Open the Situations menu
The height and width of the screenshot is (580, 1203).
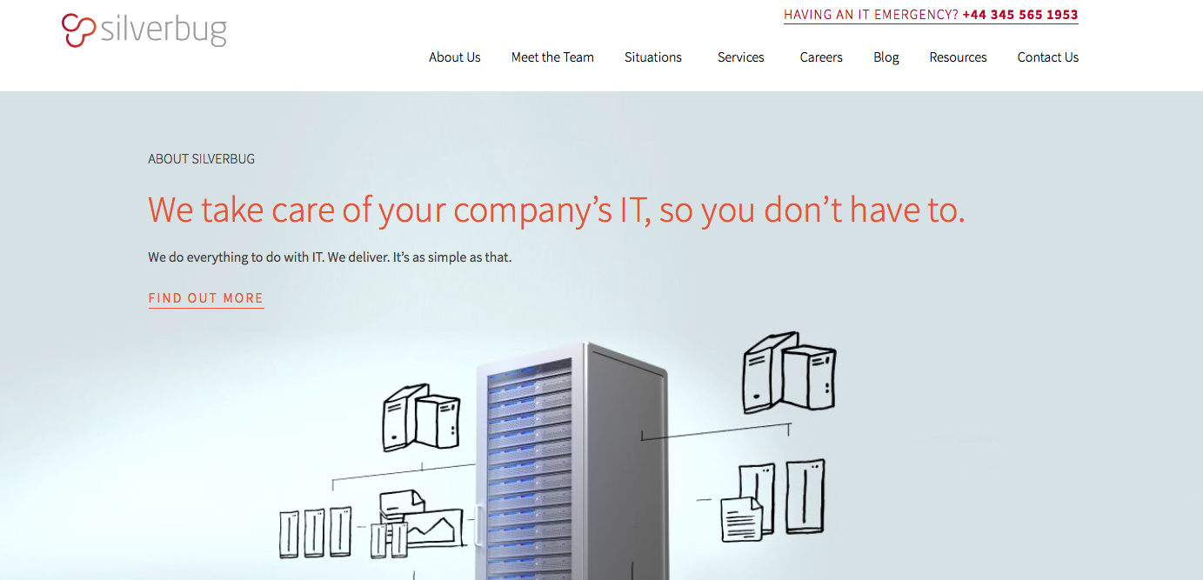653,57
